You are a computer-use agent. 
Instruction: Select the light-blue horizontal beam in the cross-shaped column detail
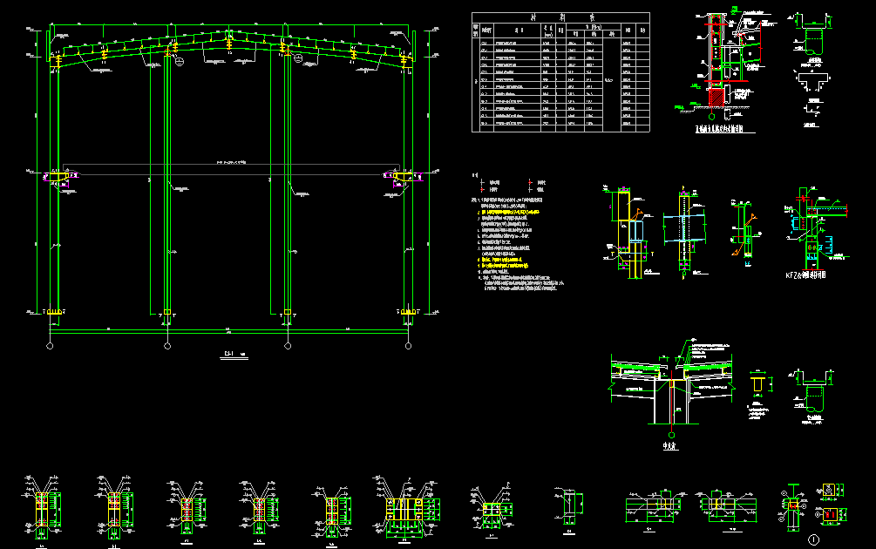pyautogui.click(x=684, y=229)
